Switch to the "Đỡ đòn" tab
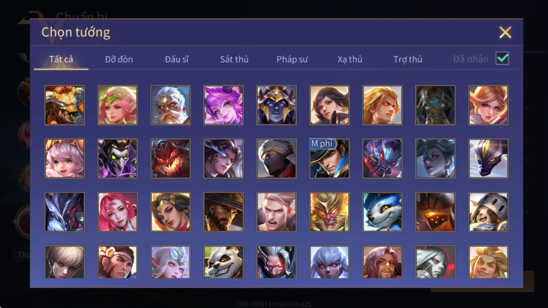Screen dimensions: 548x308 [119, 59]
